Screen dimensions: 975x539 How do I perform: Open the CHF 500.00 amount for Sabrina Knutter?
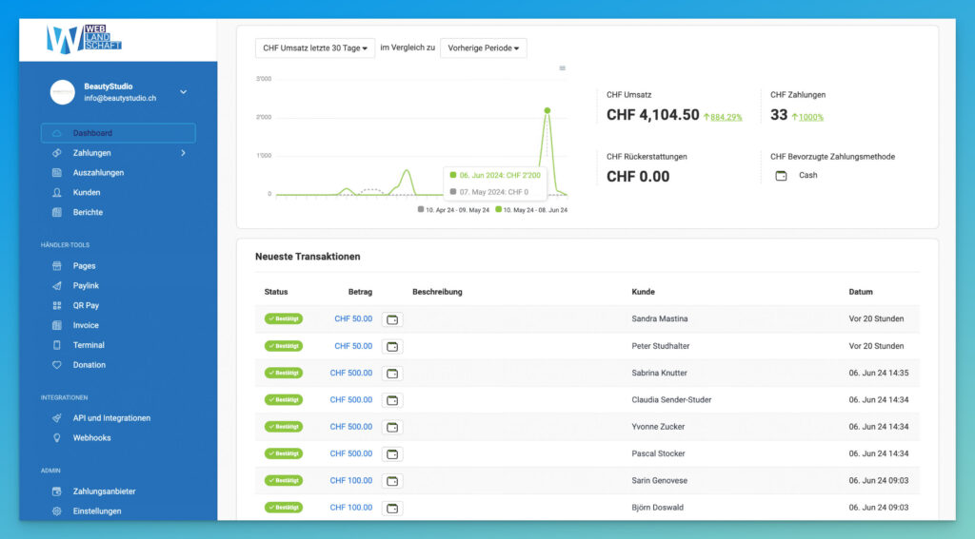click(351, 374)
